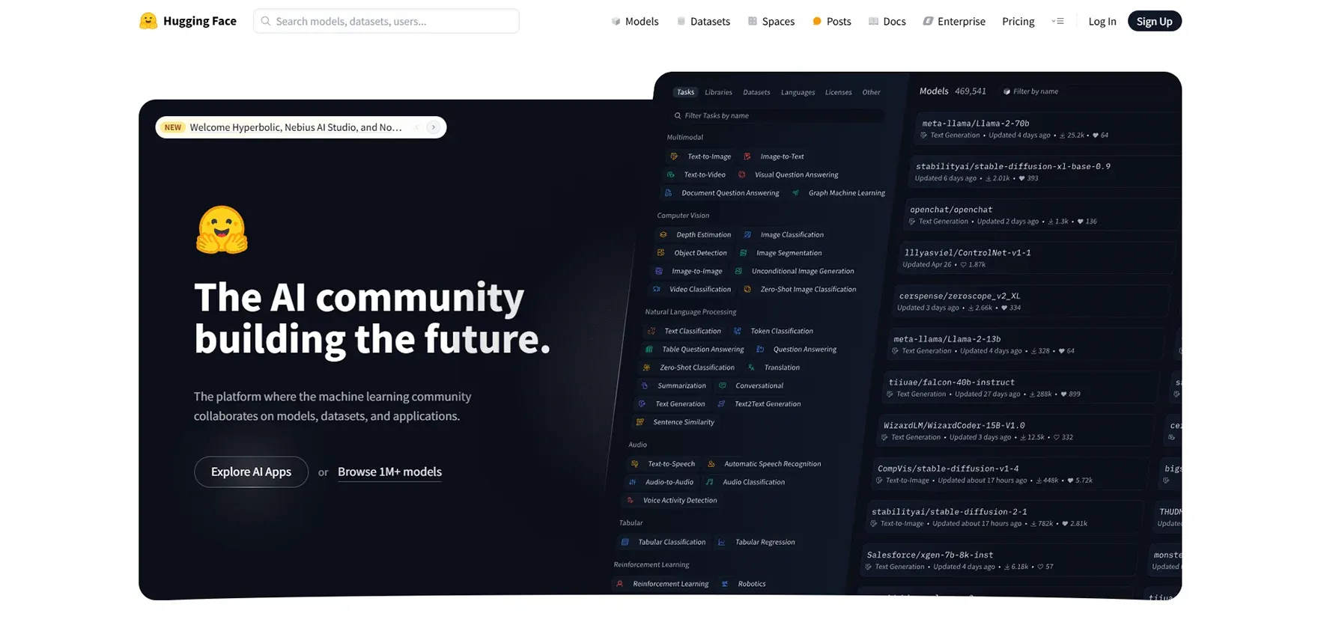The width and height of the screenshot is (1318, 628).
Task: Click the Unconditional Image Generation task icon
Action: click(738, 271)
